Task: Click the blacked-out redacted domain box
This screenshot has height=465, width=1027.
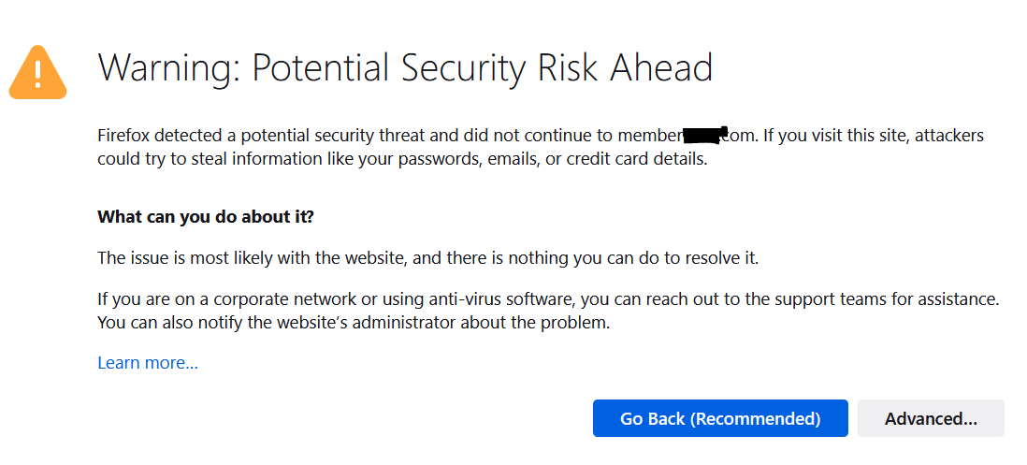Action: (705, 136)
